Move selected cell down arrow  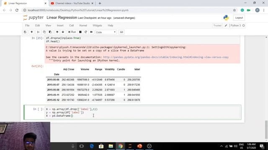(x=63, y=32)
